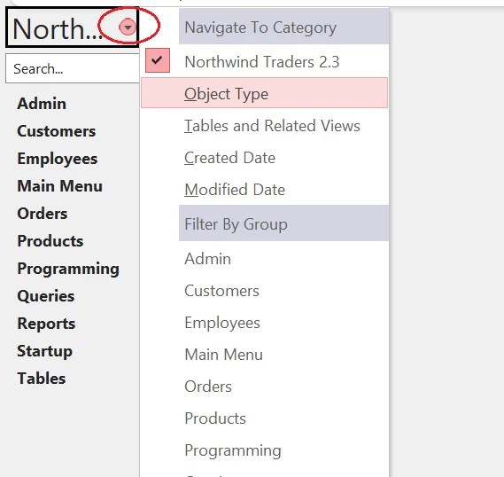This screenshot has width=504, height=477.
Task: Filter by Main Menu group in menu
Action: (x=264, y=355)
